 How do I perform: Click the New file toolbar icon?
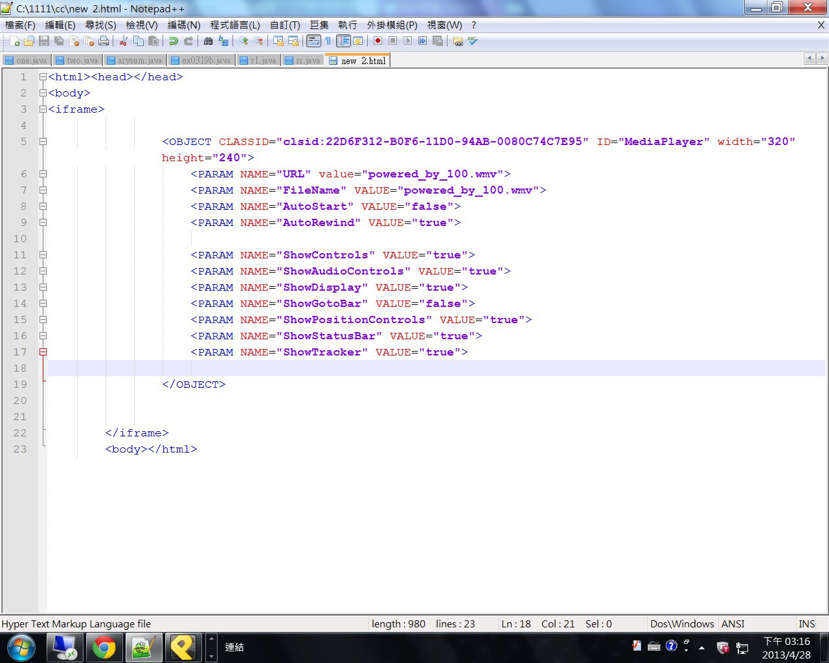pos(14,41)
